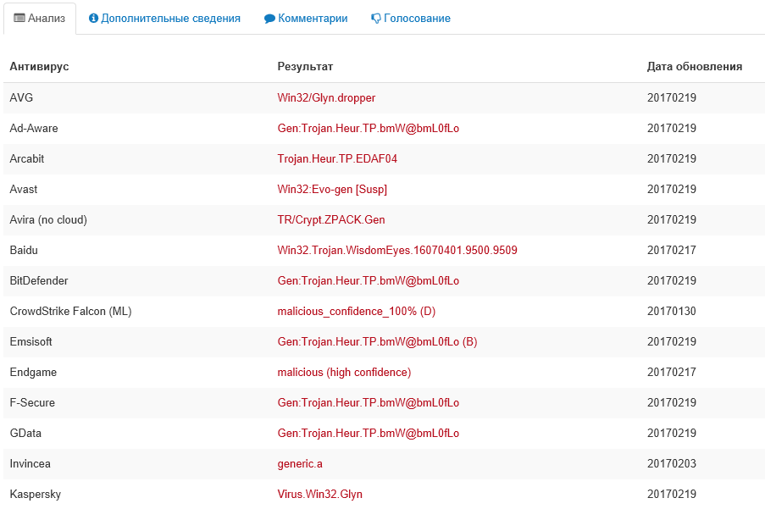
Task: Click the Антивирус column header
Action: [39, 67]
